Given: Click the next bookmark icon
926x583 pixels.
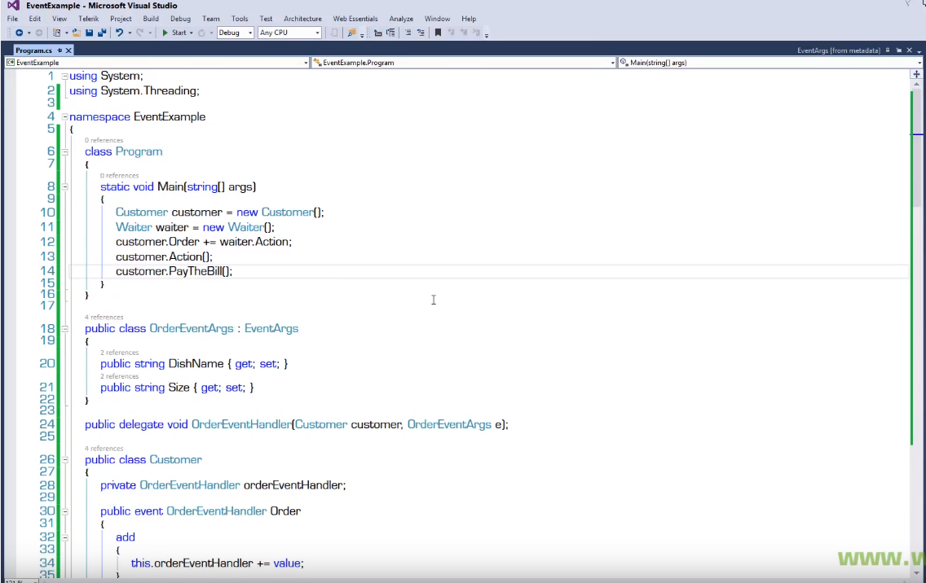Looking at the screenshot, I should point(464,33).
